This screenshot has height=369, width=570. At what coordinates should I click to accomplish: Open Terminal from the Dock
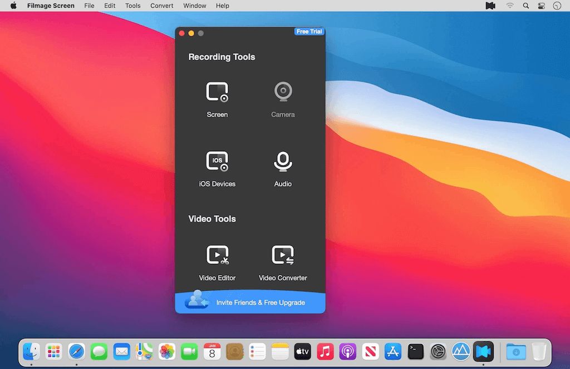click(x=416, y=351)
